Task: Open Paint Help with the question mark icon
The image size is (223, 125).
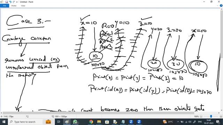Action: 221,6
